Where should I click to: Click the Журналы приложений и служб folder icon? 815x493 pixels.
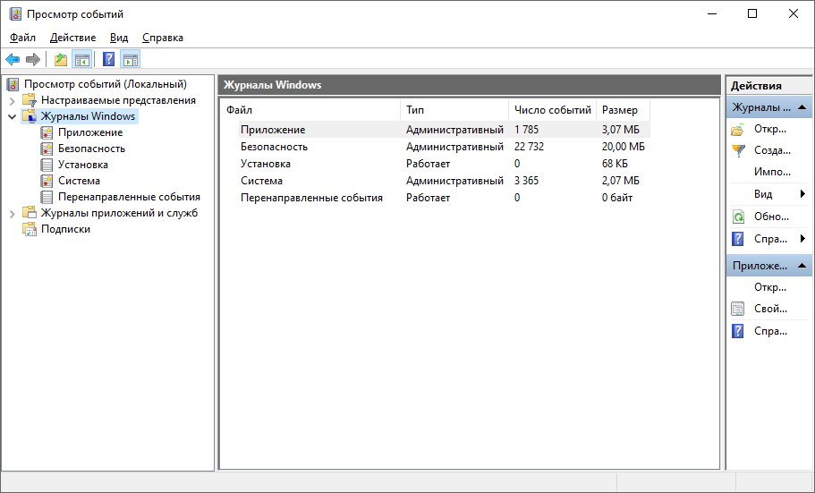30,213
